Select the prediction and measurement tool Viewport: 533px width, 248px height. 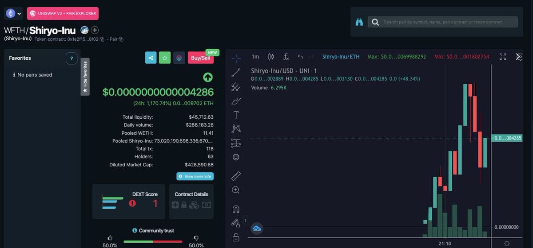tap(236, 143)
